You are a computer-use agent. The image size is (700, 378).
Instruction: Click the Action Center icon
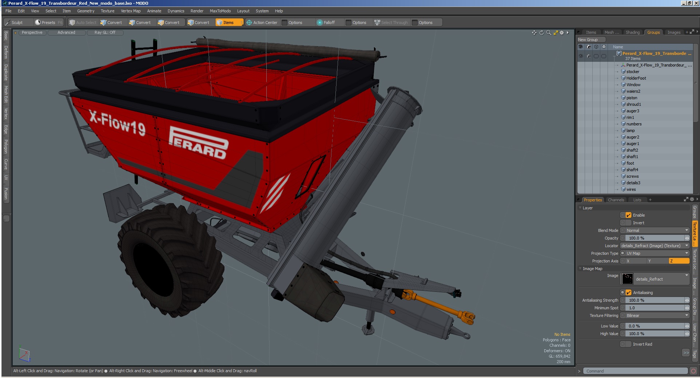point(249,23)
